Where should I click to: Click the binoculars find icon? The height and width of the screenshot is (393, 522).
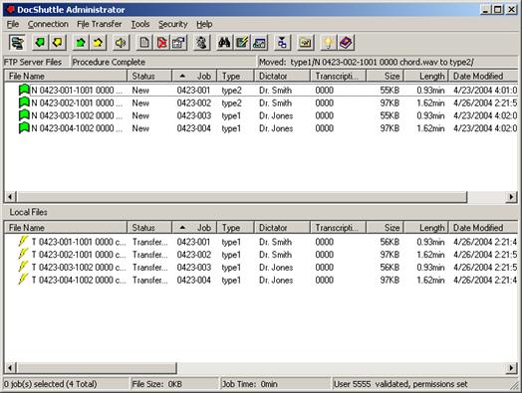pos(225,43)
